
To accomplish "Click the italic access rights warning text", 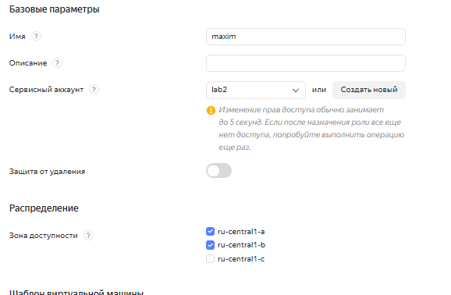I will point(311,128).
